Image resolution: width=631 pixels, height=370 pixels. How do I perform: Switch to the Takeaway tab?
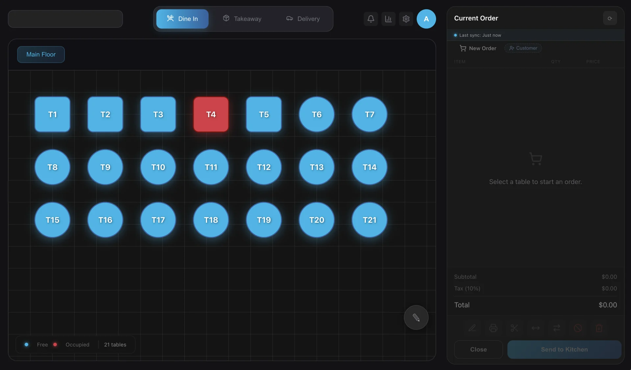pyautogui.click(x=242, y=19)
